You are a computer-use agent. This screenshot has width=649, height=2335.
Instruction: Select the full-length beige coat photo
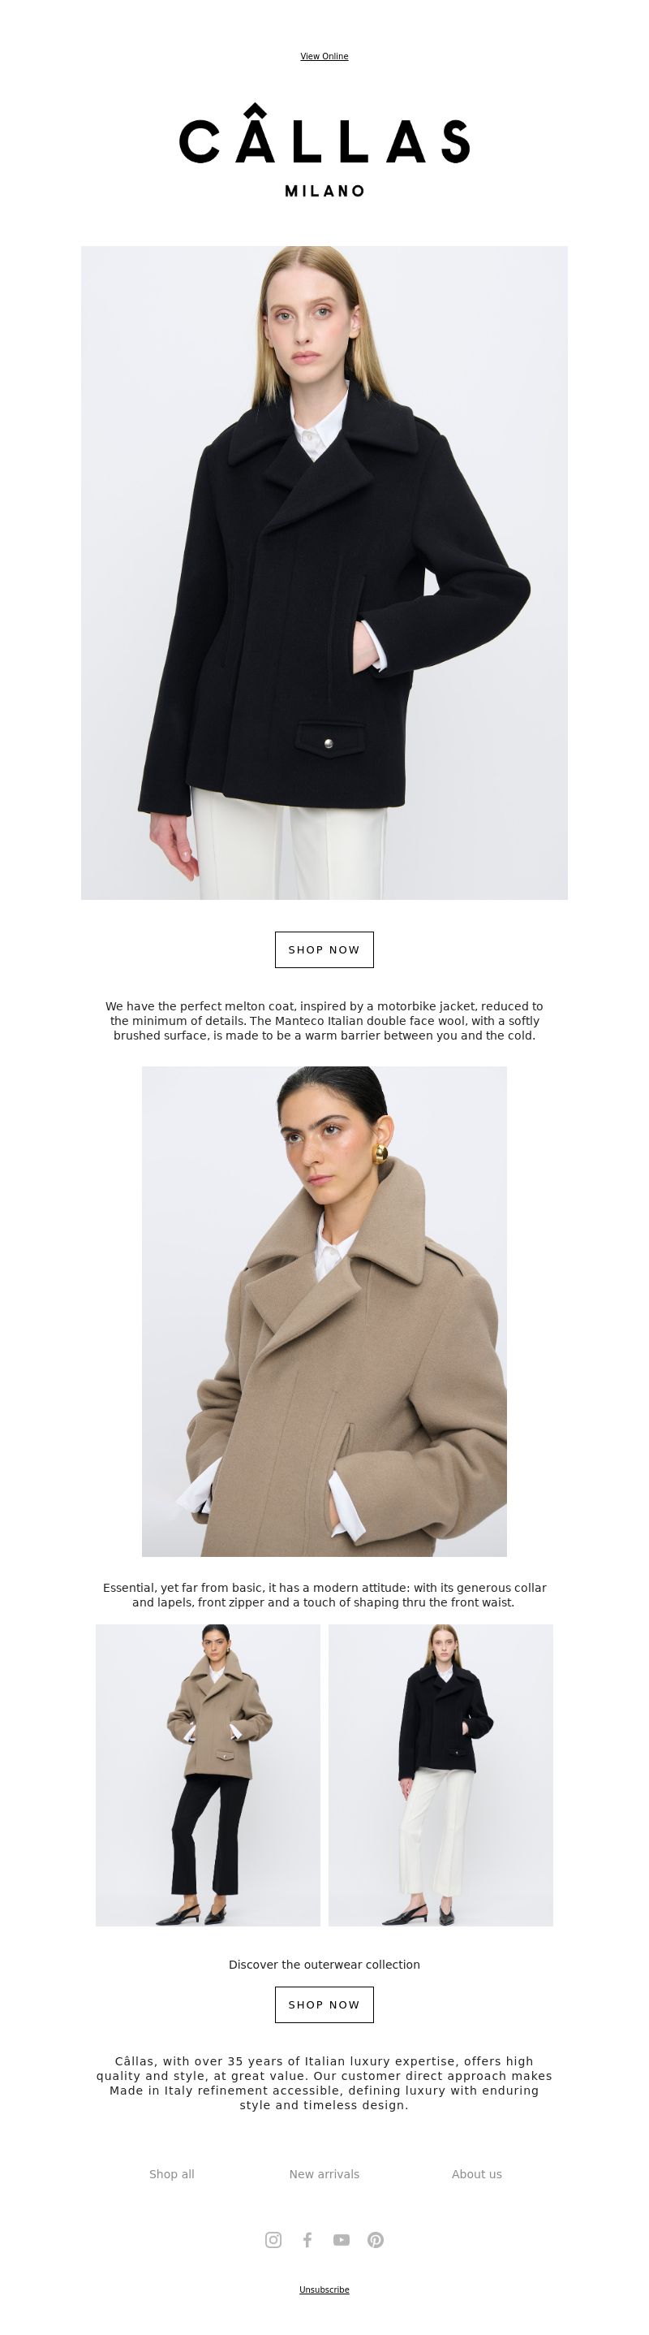tap(208, 1775)
